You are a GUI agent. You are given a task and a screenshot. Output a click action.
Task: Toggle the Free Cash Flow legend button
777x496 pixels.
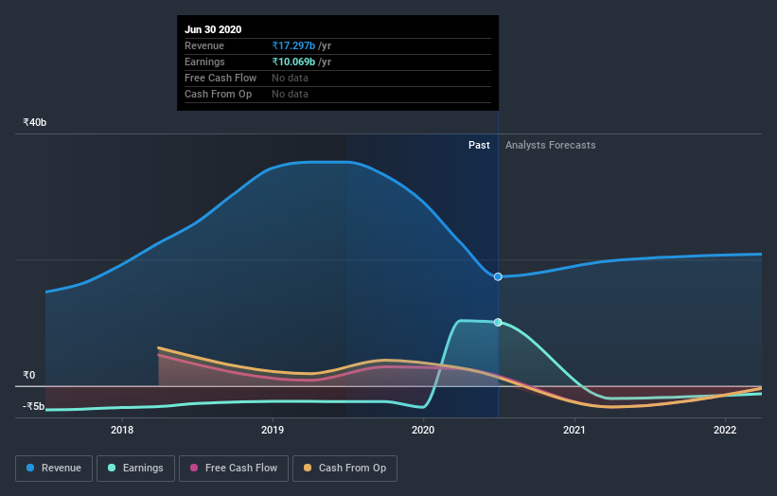click(234, 469)
